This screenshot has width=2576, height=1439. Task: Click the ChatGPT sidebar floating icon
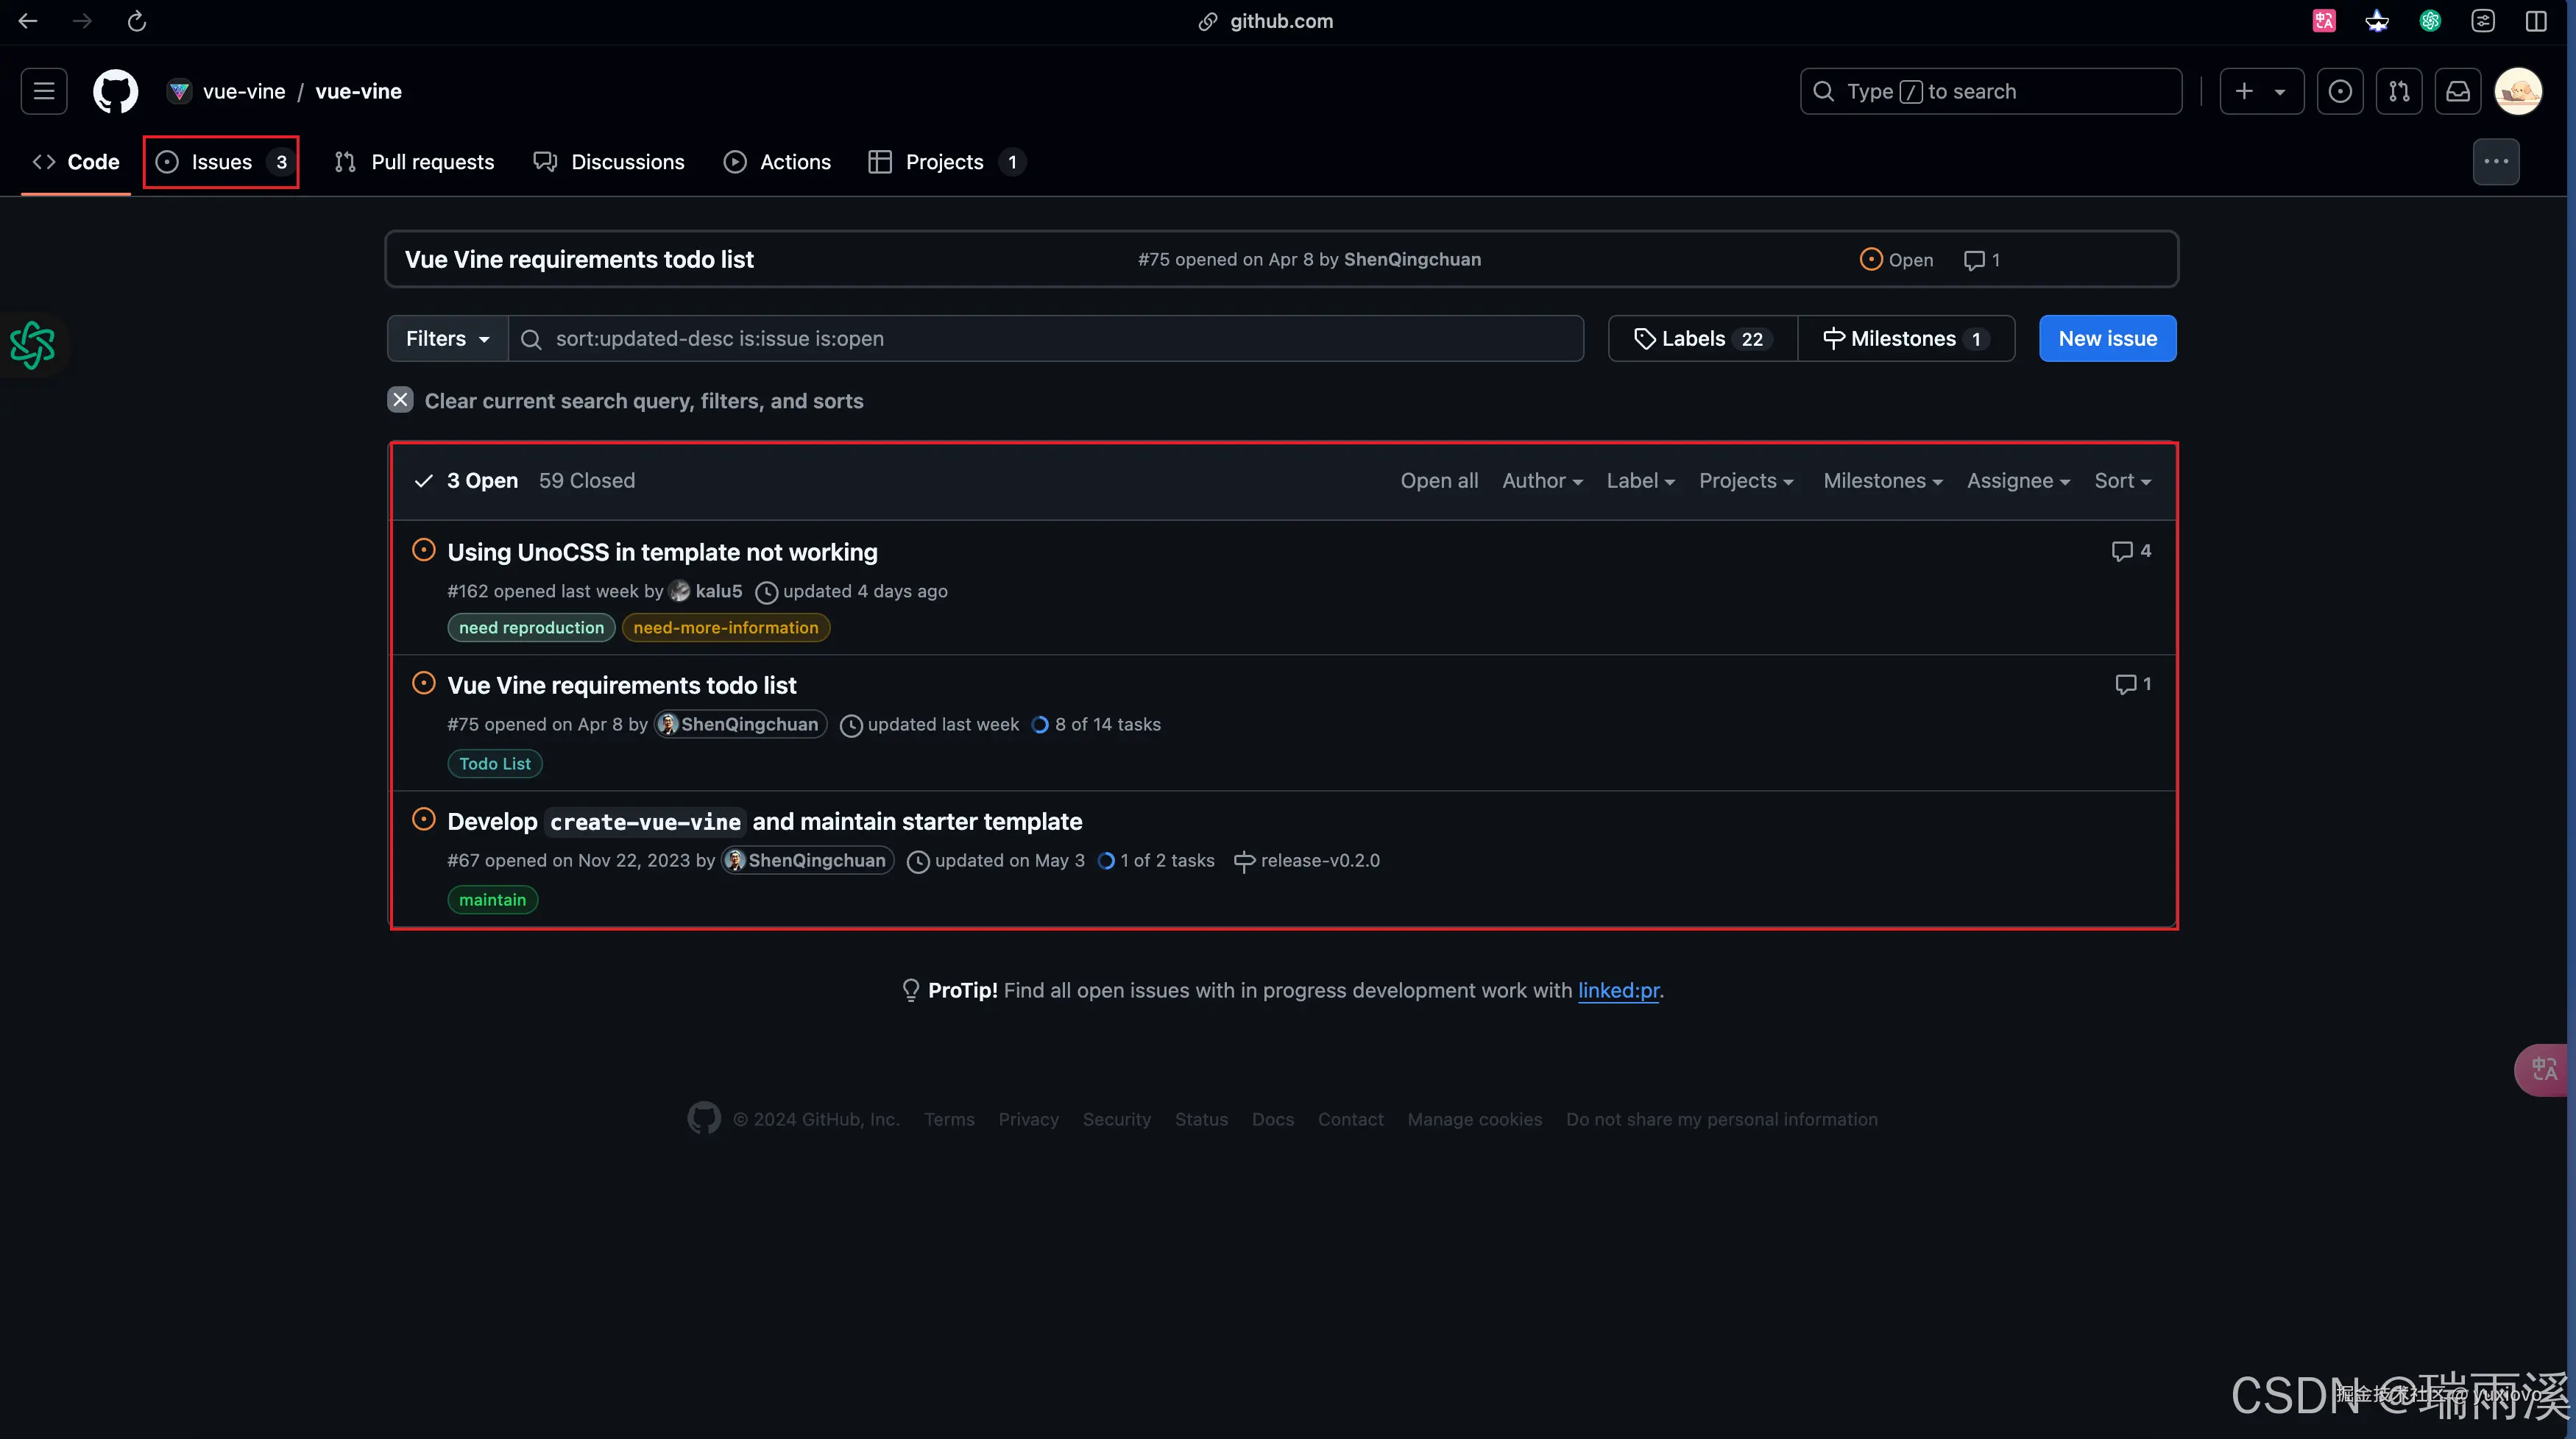click(32, 345)
